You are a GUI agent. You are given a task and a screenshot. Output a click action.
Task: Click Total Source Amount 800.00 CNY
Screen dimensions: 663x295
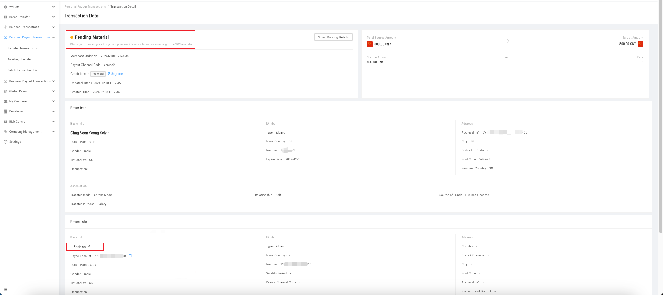[x=383, y=44]
